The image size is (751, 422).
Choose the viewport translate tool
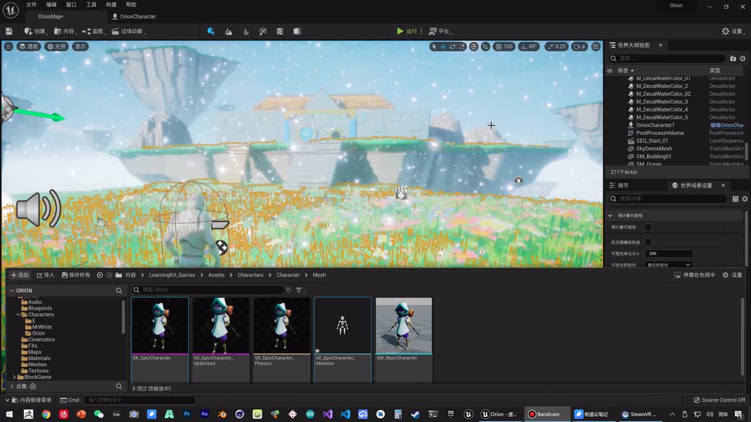click(x=444, y=46)
